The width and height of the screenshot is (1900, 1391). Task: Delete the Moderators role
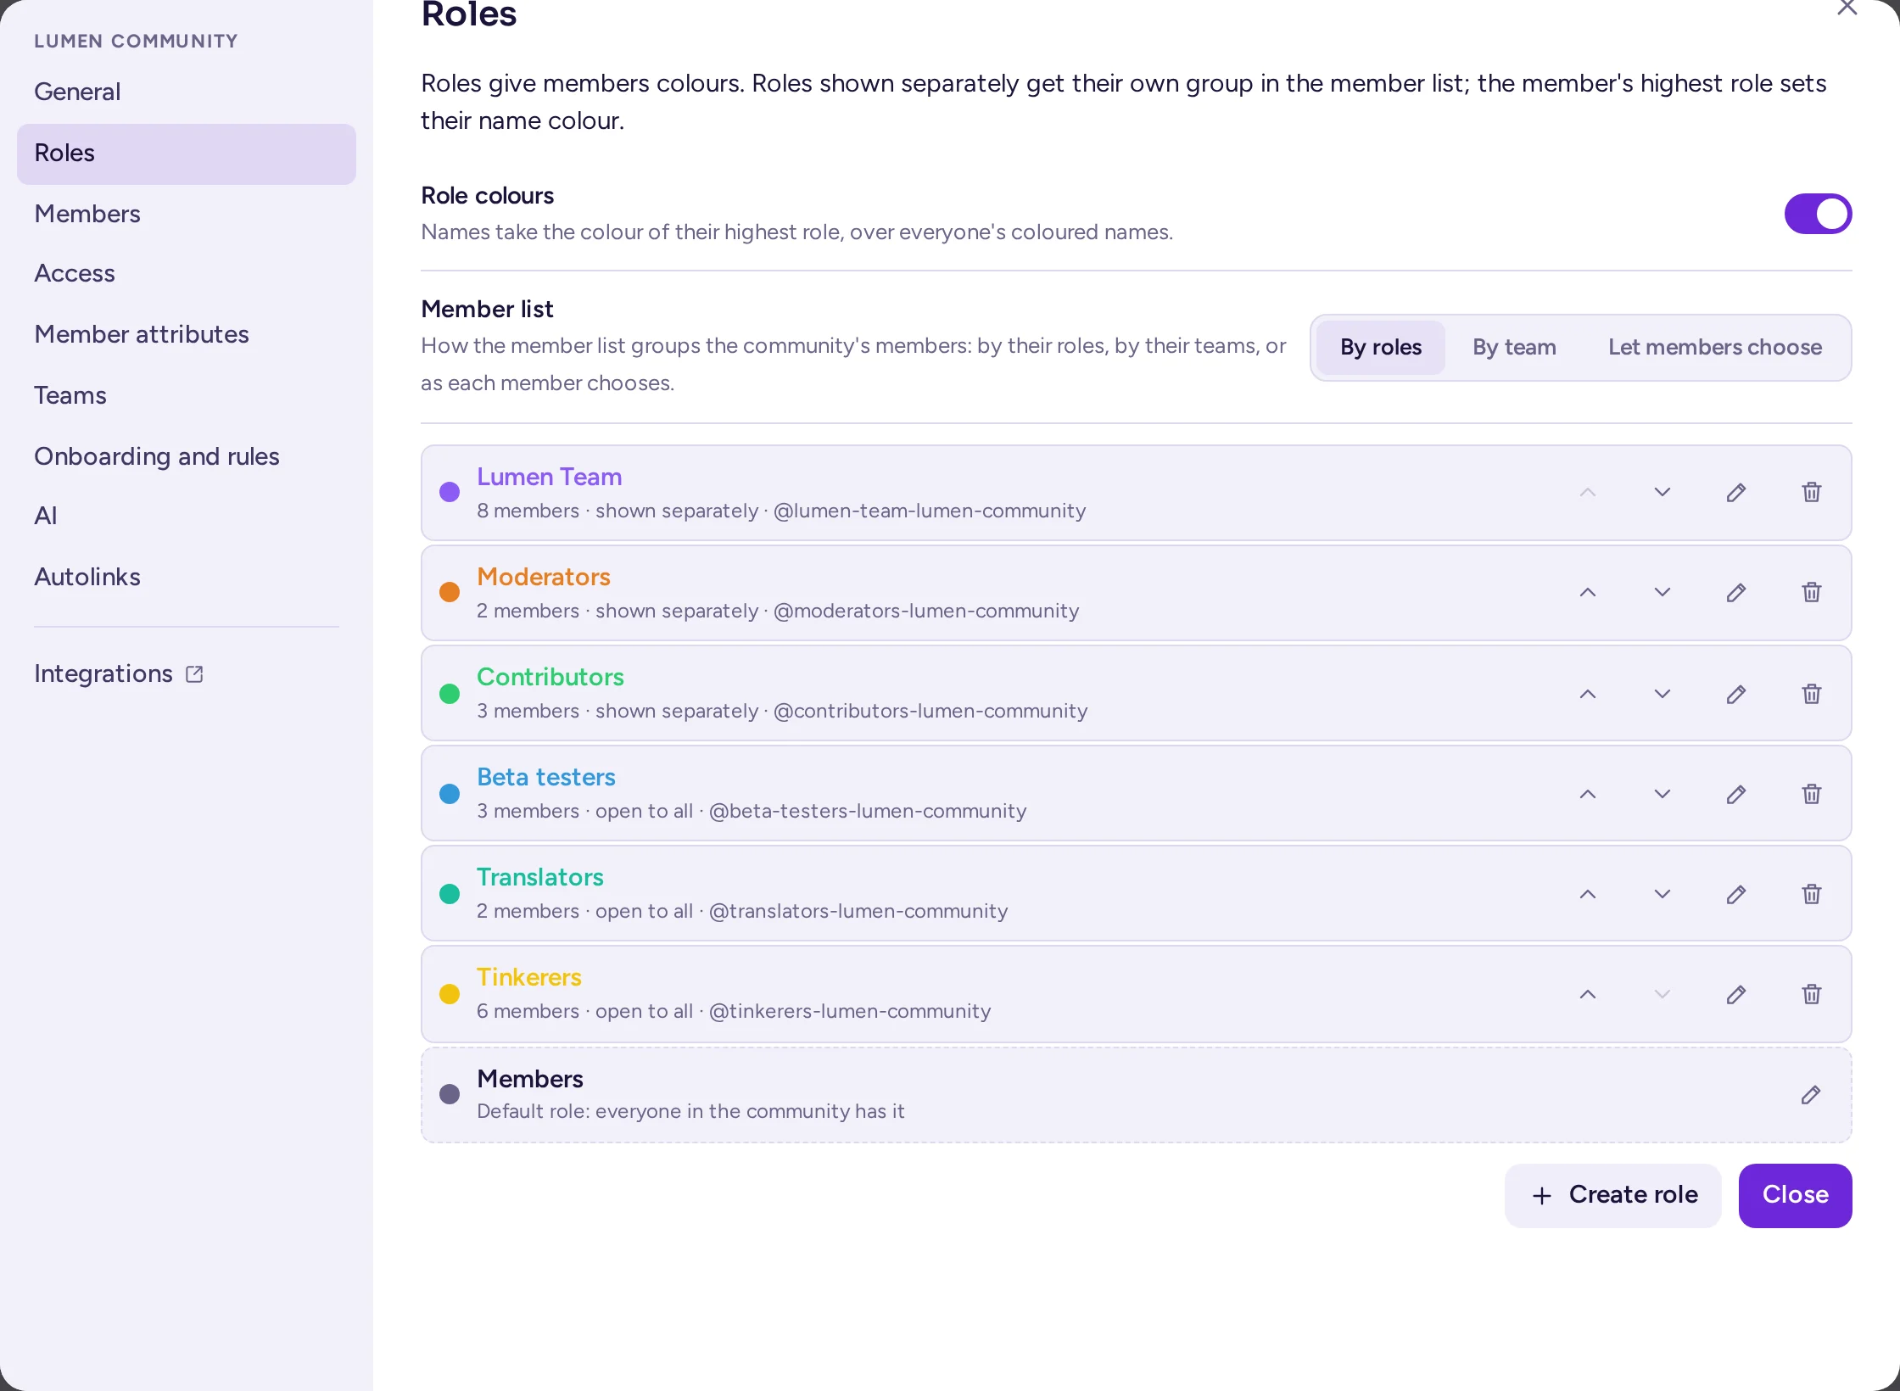click(1811, 593)
